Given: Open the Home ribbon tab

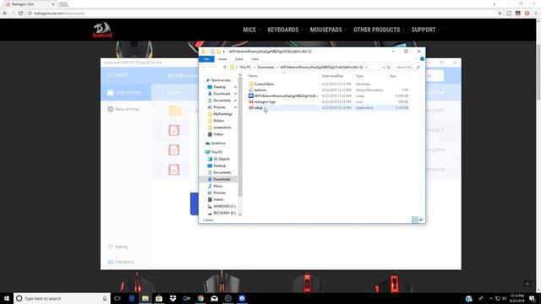Looking at the screenshot, I should point(222,59).
